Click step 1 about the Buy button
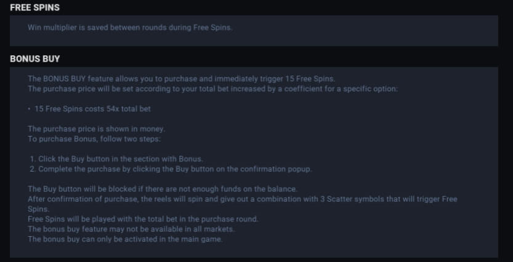The width and height of the screenshot is (513, 262). [116, 159]
